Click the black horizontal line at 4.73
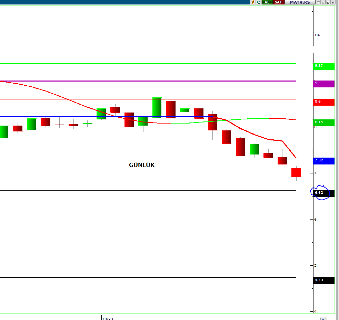The height and width of the screenshot is (320, 339). coord(148,277)
